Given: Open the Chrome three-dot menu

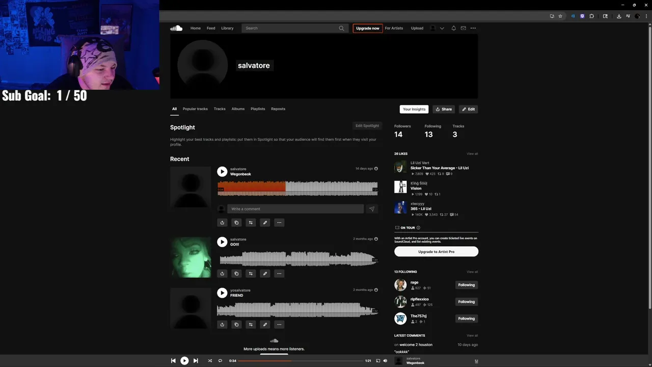Looking at the screenshot, I should (646, 16).
